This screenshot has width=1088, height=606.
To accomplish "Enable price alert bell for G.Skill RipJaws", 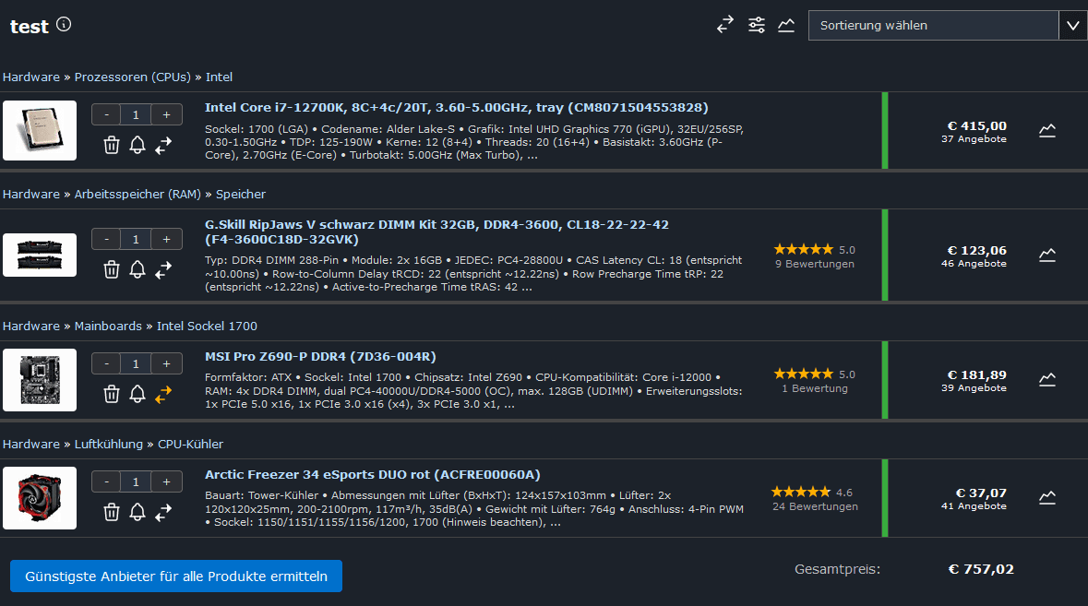I will click(137, 269).
